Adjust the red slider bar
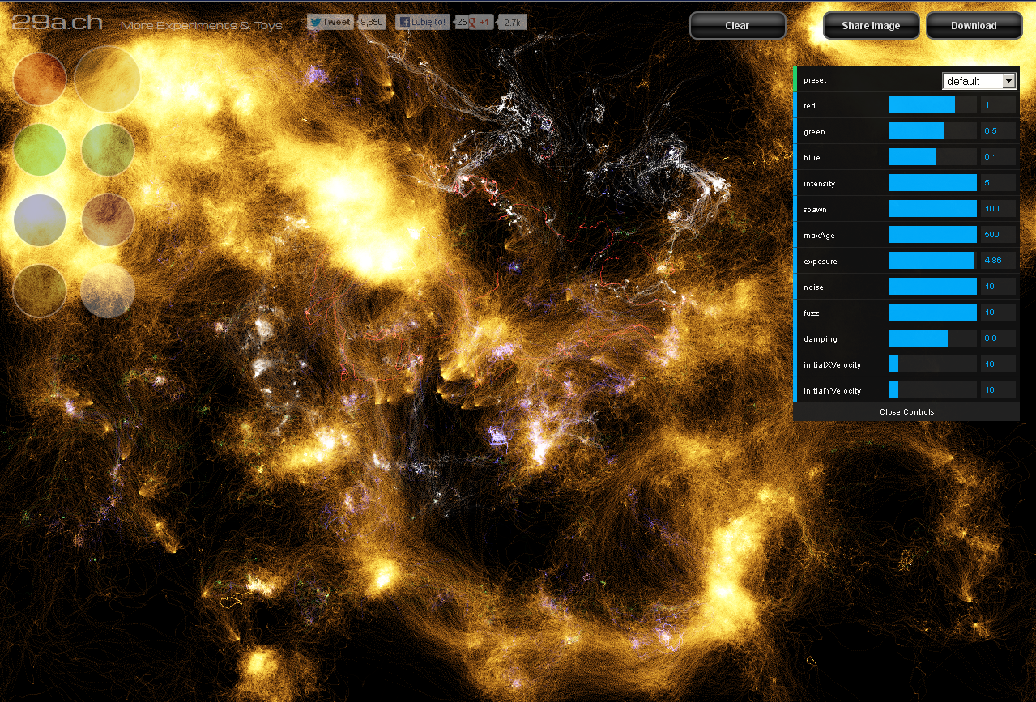 click(x=933, y=105)
